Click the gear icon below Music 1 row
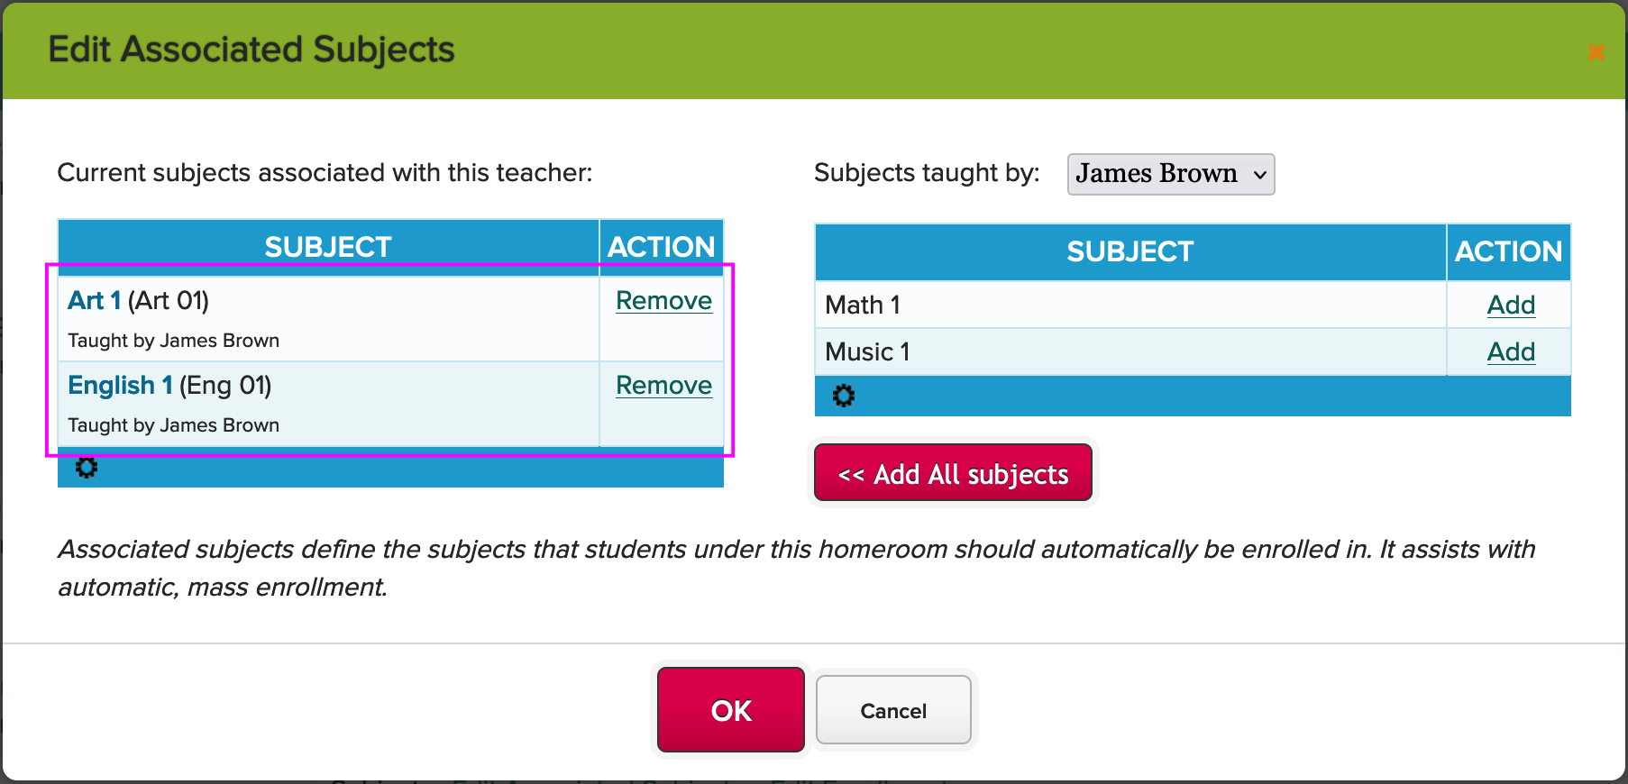The image size is (1628, 784). (x=844, y=396)
